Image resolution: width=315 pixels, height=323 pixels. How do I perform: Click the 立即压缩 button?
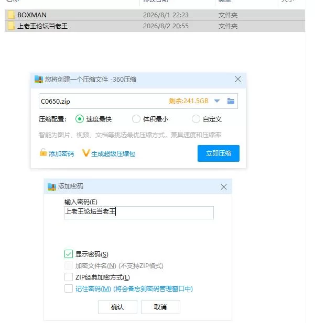pos(219,153)
